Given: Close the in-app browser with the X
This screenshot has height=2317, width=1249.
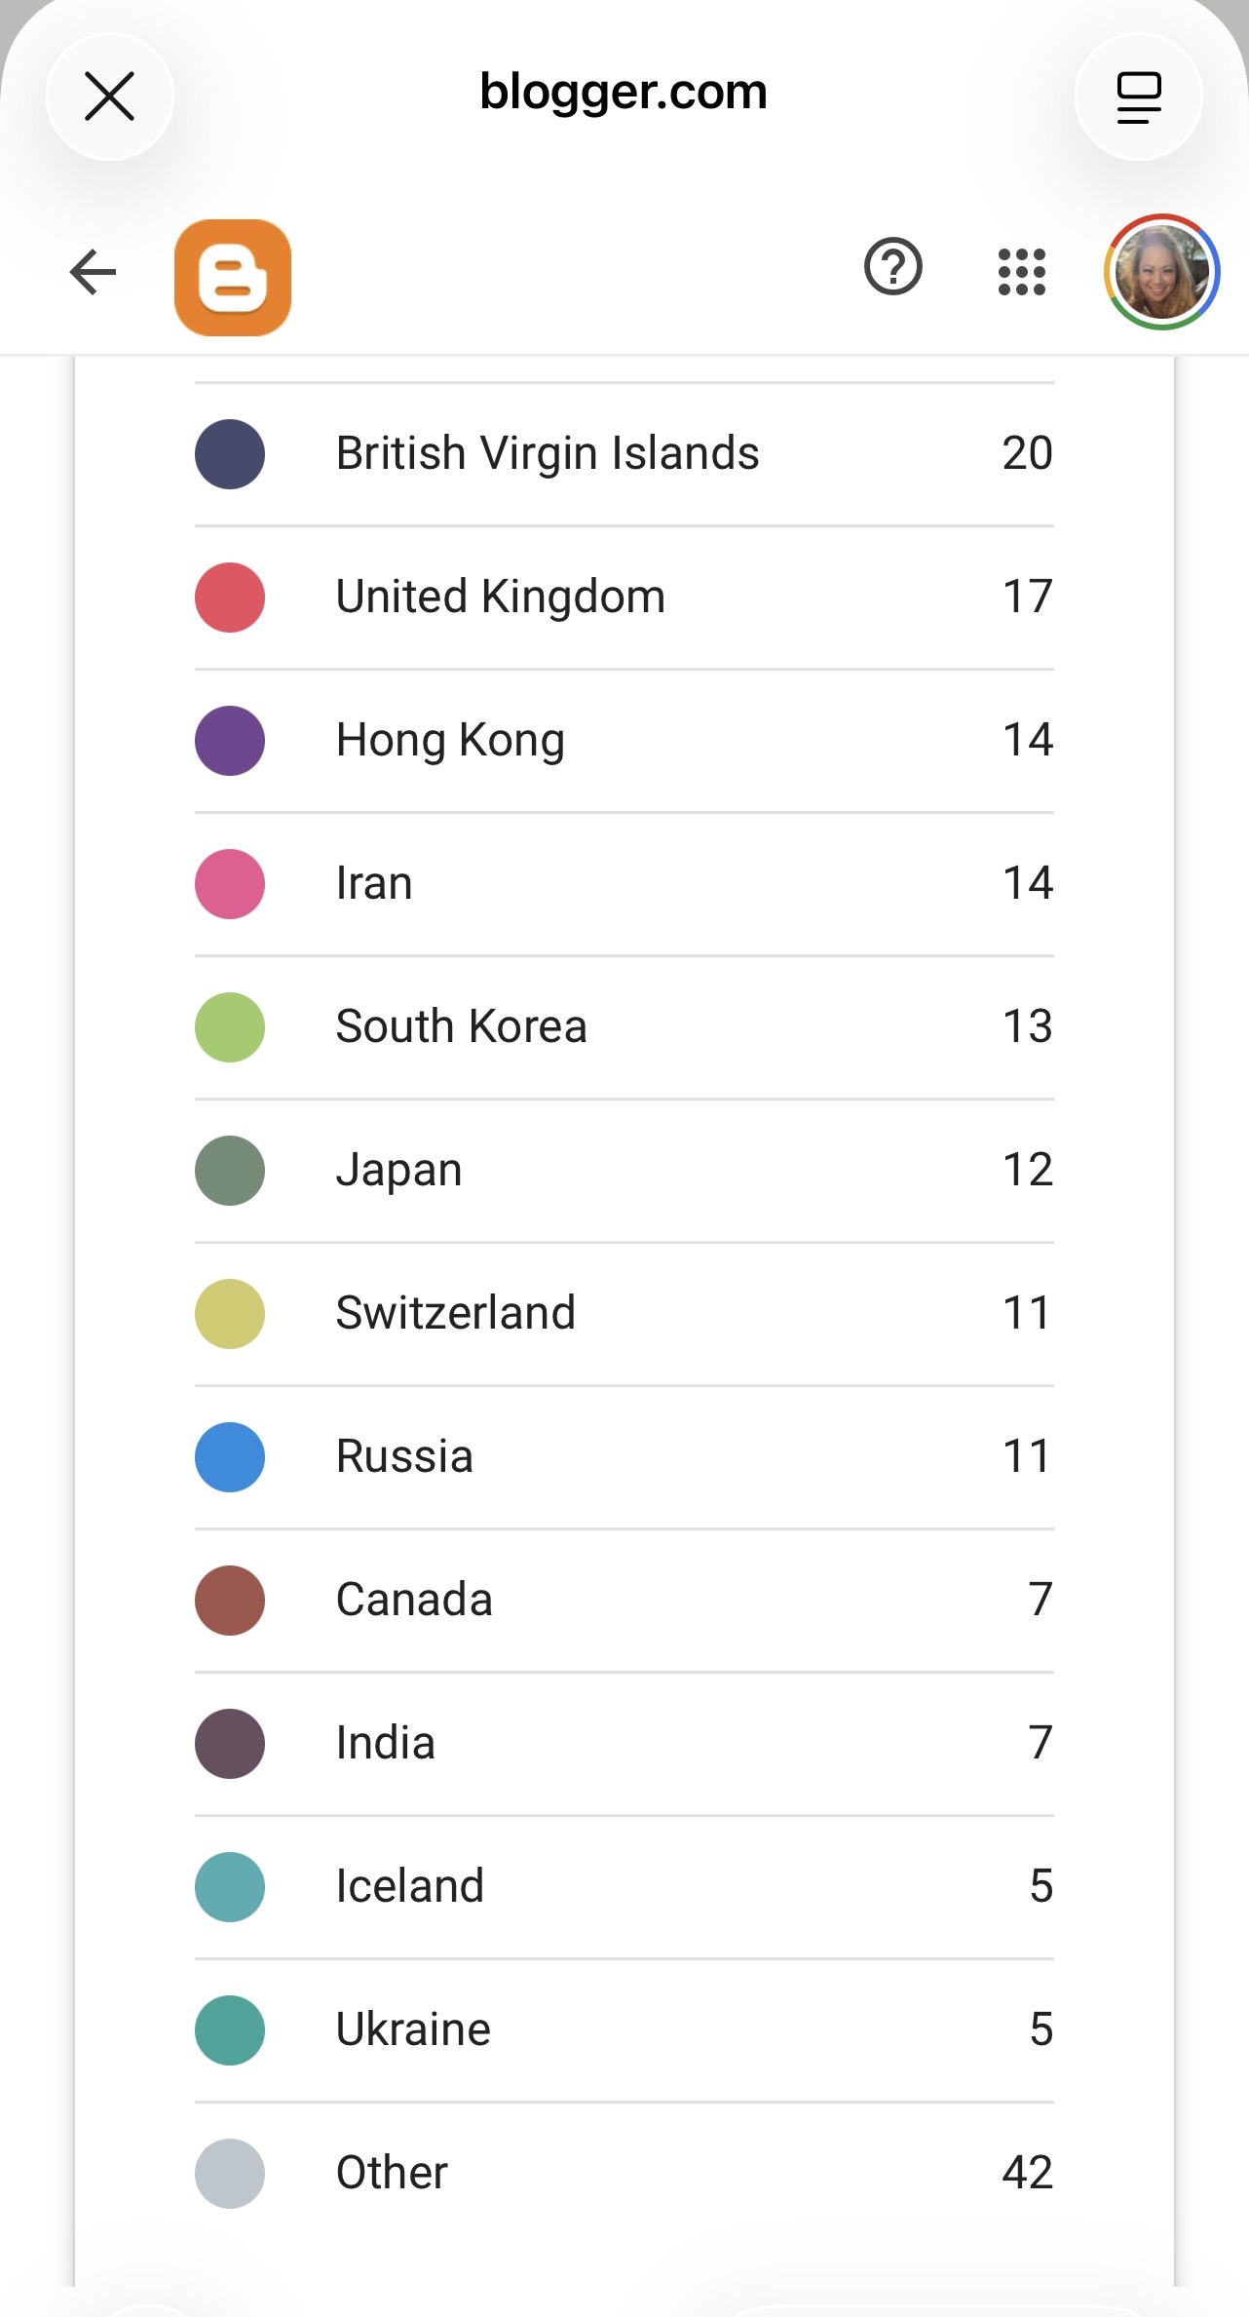Looking at the screenshot, I should 109,97.
